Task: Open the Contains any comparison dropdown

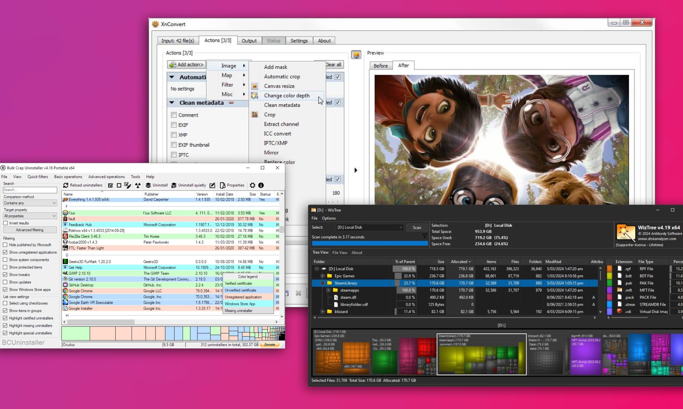Action: tap(30, 203)
